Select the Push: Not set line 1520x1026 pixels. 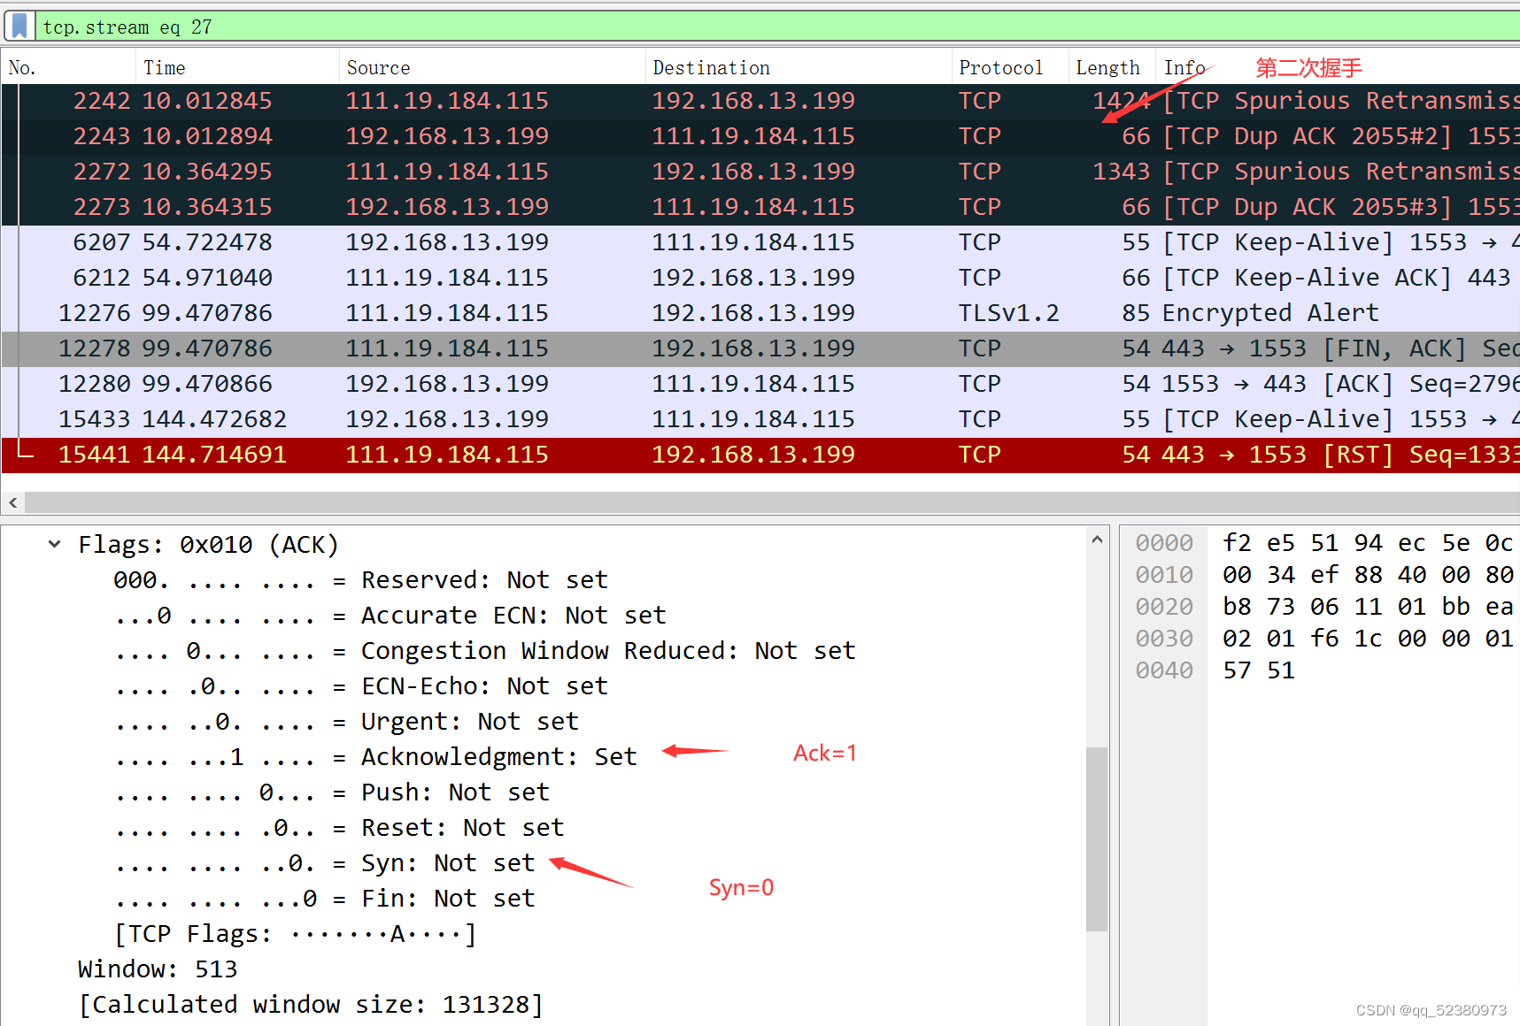pos(331,792)
